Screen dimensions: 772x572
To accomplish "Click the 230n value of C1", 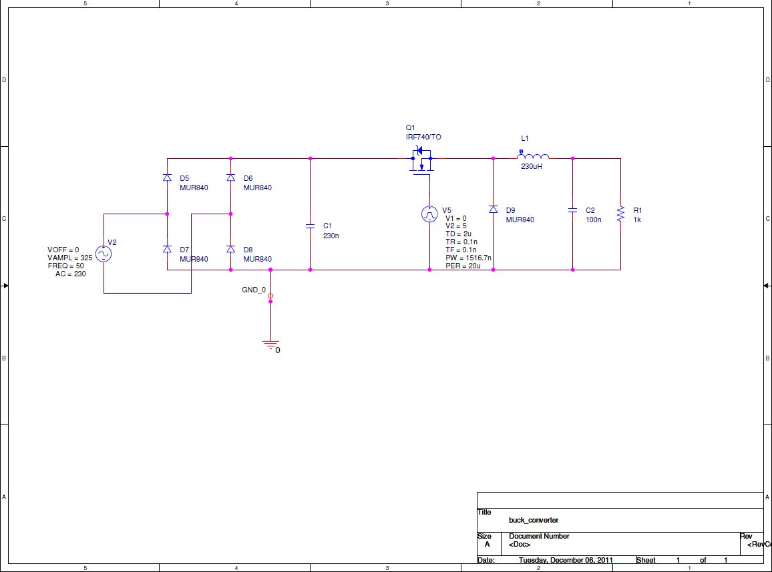I will 331,236.
